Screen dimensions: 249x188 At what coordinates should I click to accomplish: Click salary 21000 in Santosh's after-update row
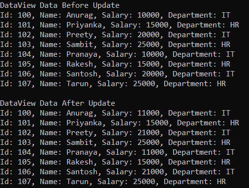[153, 172]
